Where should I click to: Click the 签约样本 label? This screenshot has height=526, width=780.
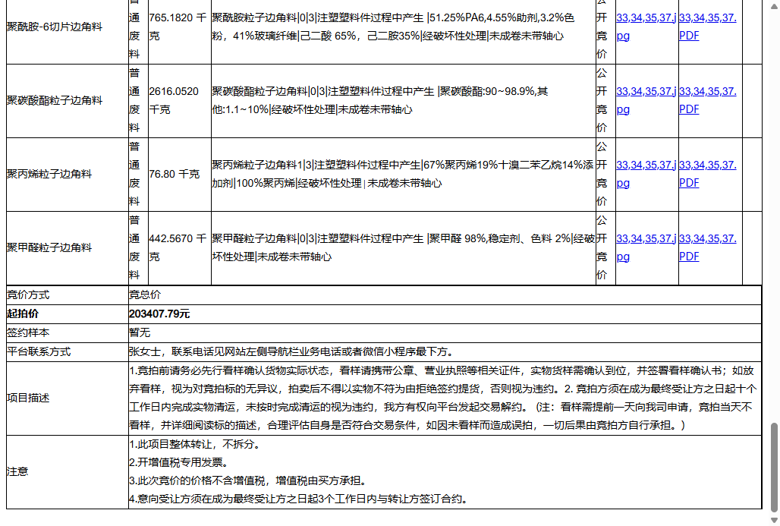28,333
